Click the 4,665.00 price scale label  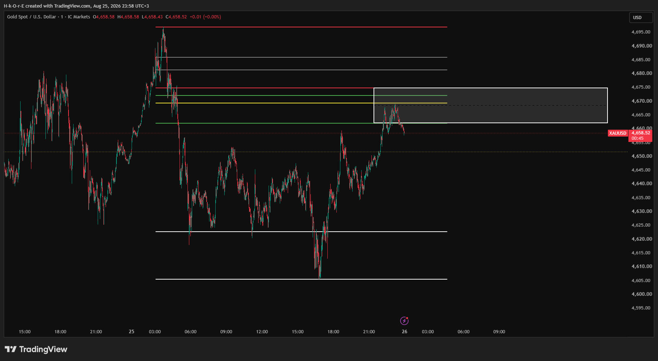click(641, 115)
